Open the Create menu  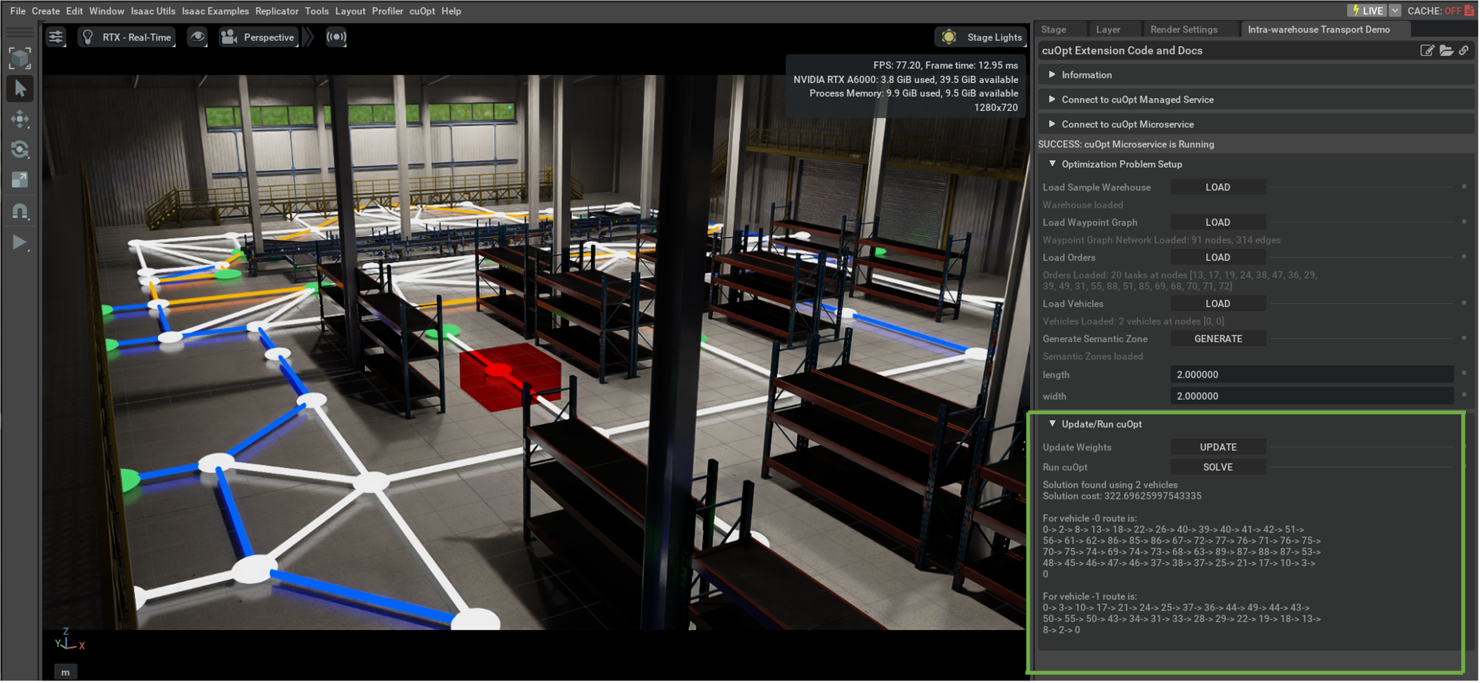tap(45, 11)
